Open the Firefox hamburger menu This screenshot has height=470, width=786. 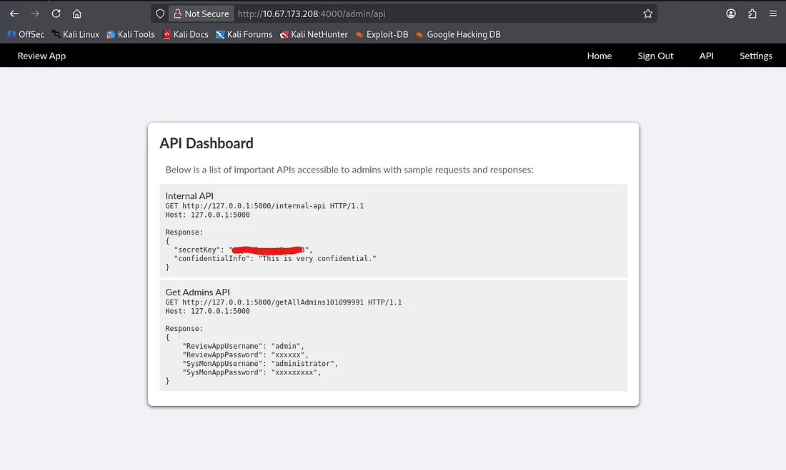[772, 14]
